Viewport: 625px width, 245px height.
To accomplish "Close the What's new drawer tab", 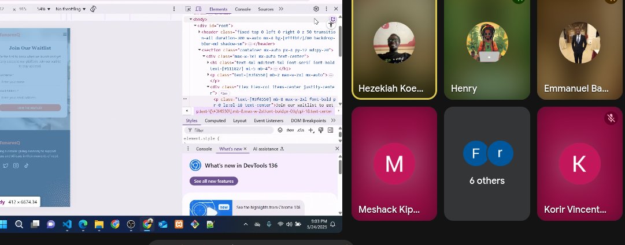I will (245, 149).
